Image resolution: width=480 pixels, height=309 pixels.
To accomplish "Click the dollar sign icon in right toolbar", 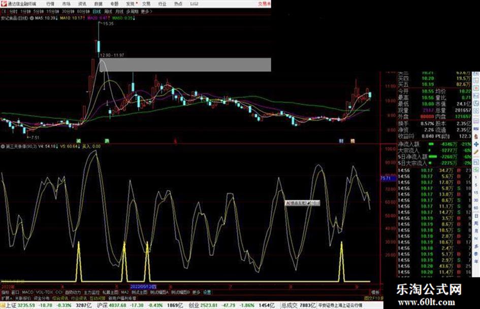I will click(x=476, y=136).
